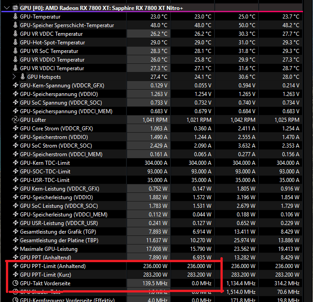The width and height of the screenshot is (313, 302).
Task: Click lightning icon of GPU-Kern TDC-Limit
Action: pos(15,163)
